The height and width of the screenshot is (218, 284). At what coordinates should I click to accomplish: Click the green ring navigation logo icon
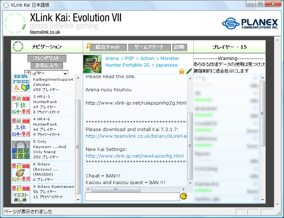tap(18, 46)
